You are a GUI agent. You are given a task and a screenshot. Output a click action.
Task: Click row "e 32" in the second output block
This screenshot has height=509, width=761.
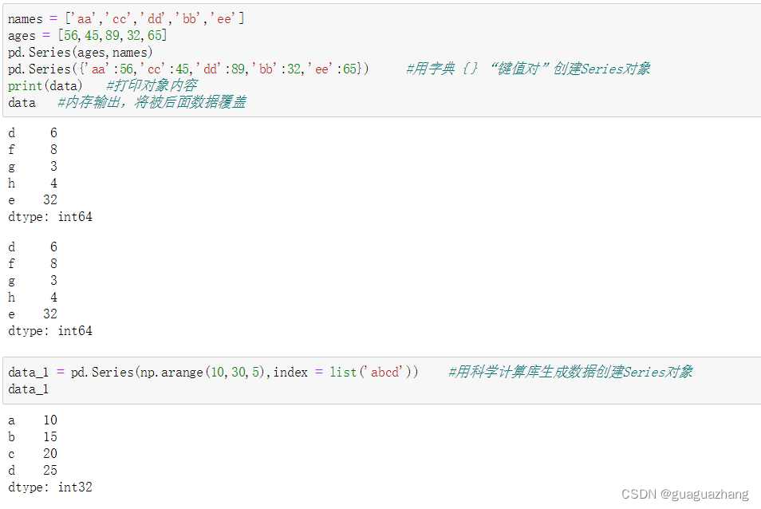click(x=33, y=314)
